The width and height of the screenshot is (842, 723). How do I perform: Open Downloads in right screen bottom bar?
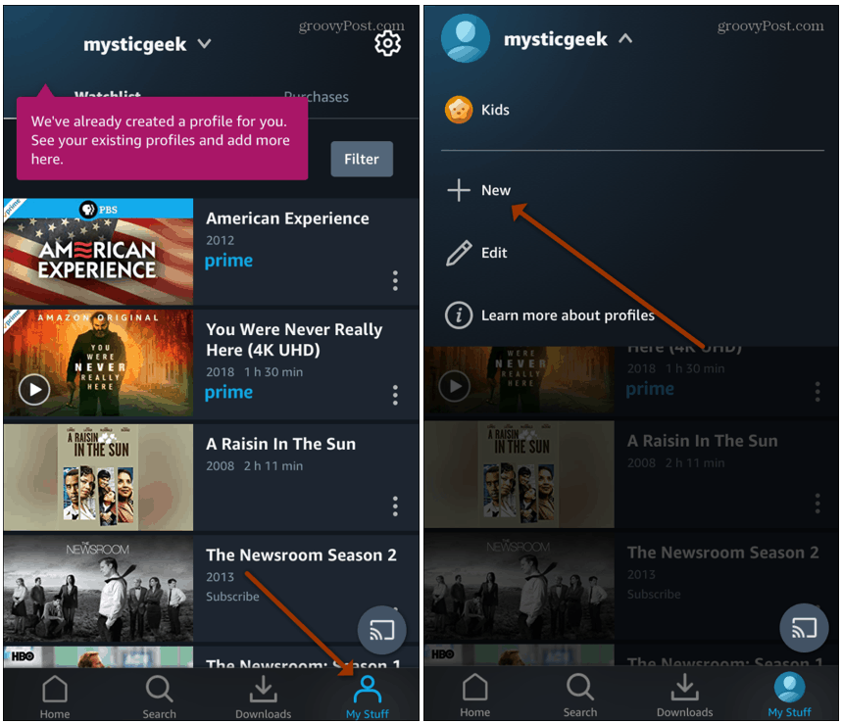(684, 696)
